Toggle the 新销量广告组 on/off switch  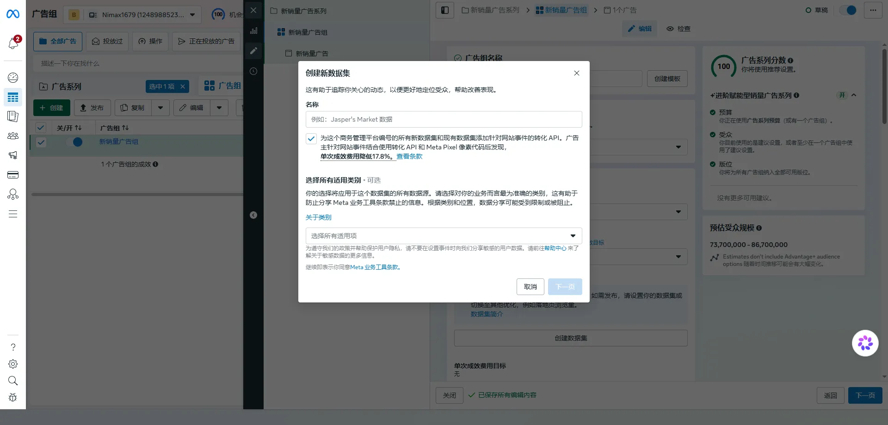[x=74, y=142]
